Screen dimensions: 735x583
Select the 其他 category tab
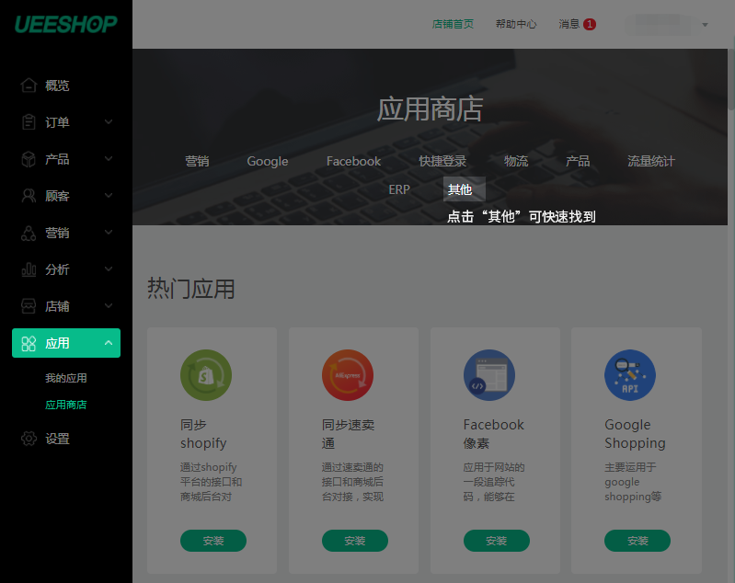pyautogui.click(x=464, y=189)
